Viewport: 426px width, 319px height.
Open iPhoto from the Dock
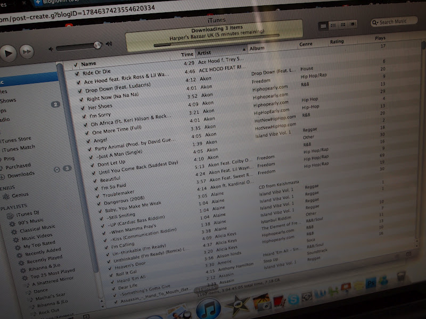[261, 303]
